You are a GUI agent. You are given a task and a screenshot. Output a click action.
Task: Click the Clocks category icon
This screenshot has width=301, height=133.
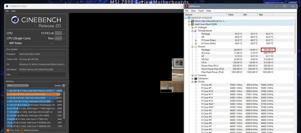tap(196, 81)
